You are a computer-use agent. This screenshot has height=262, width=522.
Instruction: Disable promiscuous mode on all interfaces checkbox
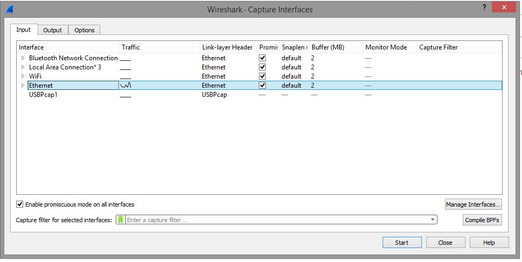(20, 204)
